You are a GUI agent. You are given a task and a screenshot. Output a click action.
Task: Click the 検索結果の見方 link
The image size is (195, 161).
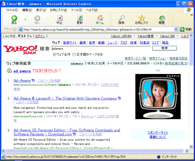point(176,63)
